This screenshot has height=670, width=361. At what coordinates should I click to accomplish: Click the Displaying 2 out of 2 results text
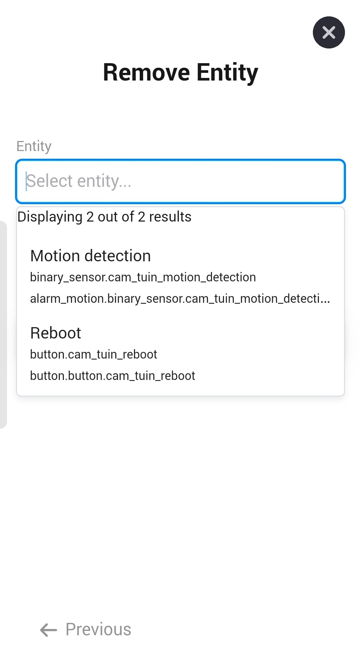click(104, 217)
